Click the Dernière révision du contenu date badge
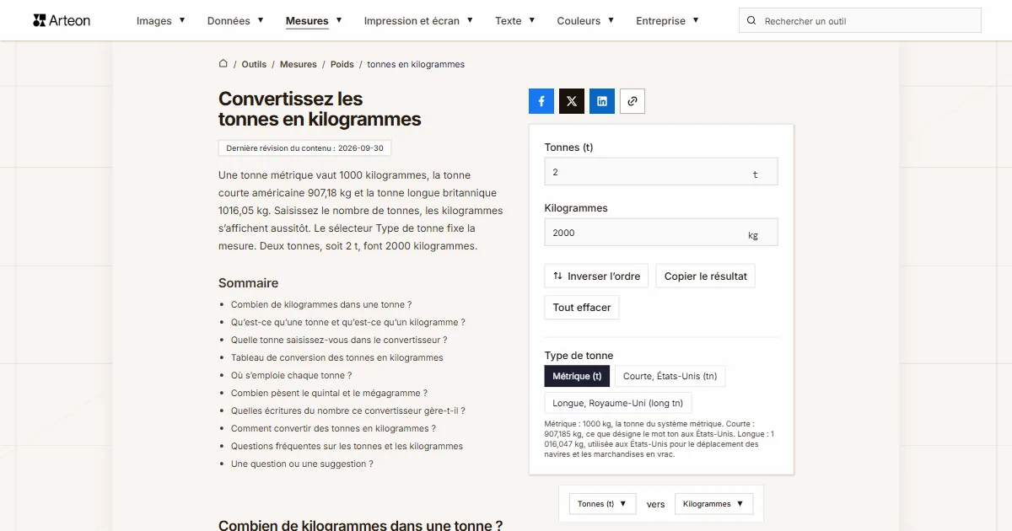The height and width of the screenshot is (531, 1012). (x=304, y=148)
